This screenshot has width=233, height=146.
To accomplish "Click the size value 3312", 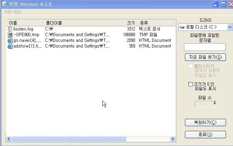I will 131,29.
